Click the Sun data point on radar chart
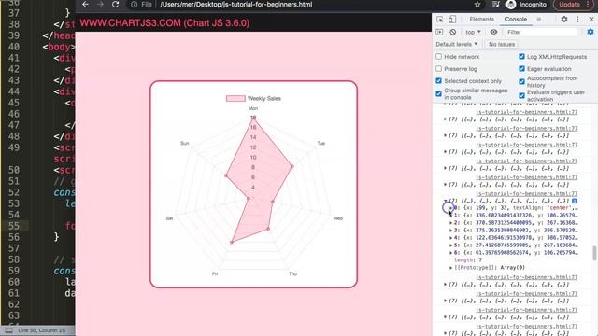 (226, 175)
